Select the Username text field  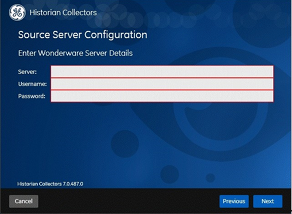pyautogui.click(x=162, y=84)
